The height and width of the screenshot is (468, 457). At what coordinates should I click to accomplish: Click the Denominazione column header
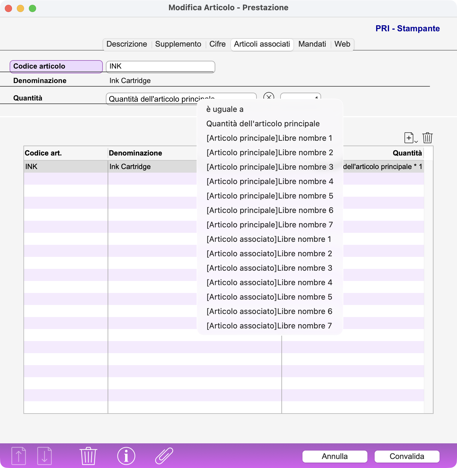pyautogui.click(x=152, y=153)
